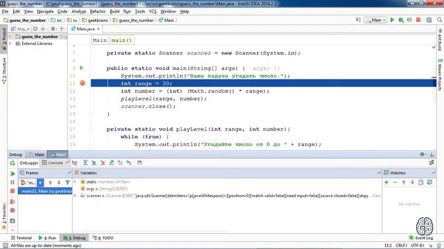Click the Force Step Into icon

click(103, 163)
